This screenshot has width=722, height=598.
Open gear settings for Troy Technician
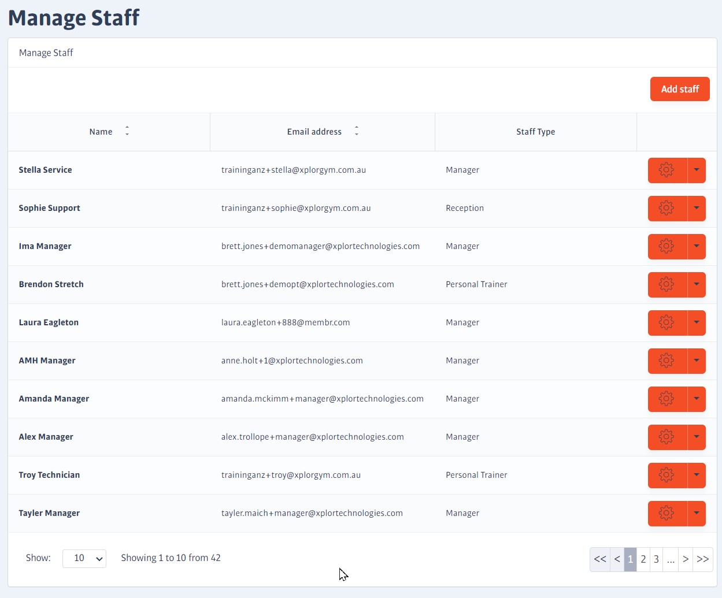pos(667,475)
